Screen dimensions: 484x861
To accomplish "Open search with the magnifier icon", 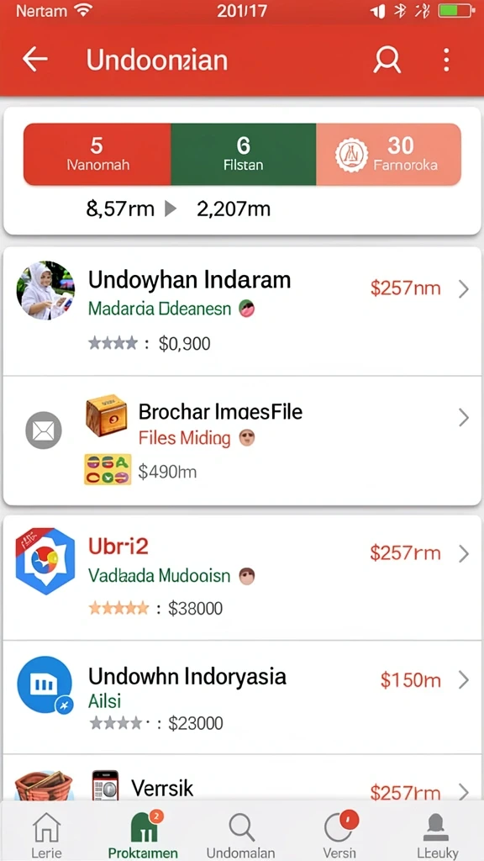I will coord(387,60).
